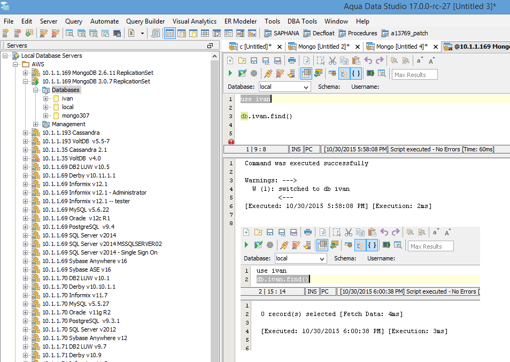Expand the Management node
Screen dimensions: 510x362
coord(35,124)
